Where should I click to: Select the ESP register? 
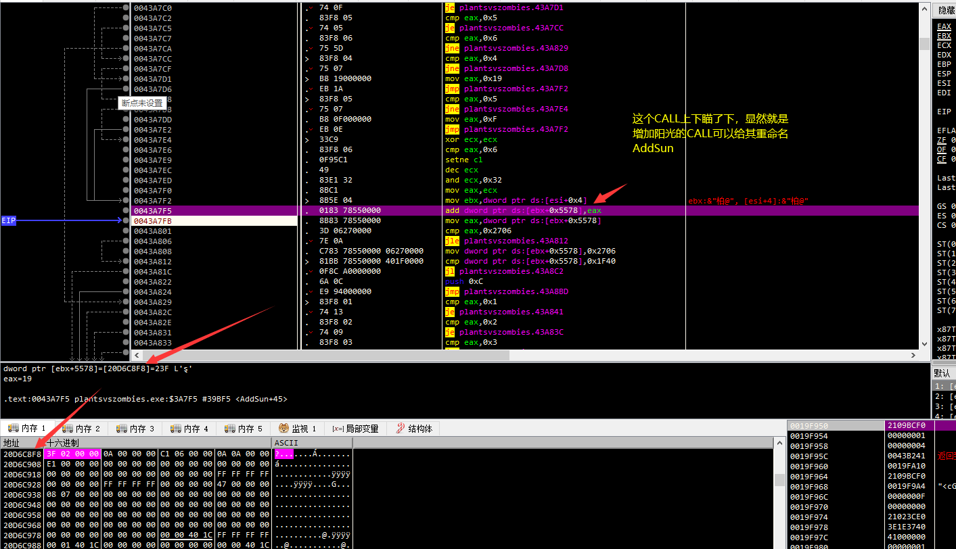(944, 74)
